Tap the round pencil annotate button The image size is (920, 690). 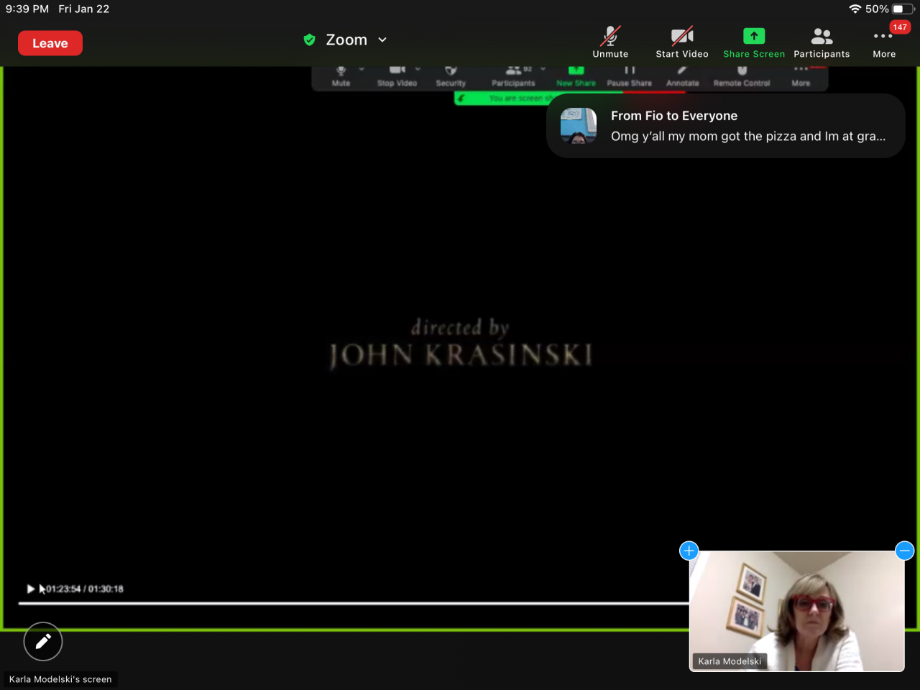(43, 641)
